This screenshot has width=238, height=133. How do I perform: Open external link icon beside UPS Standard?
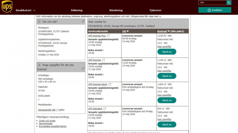[x=105, y=108]
